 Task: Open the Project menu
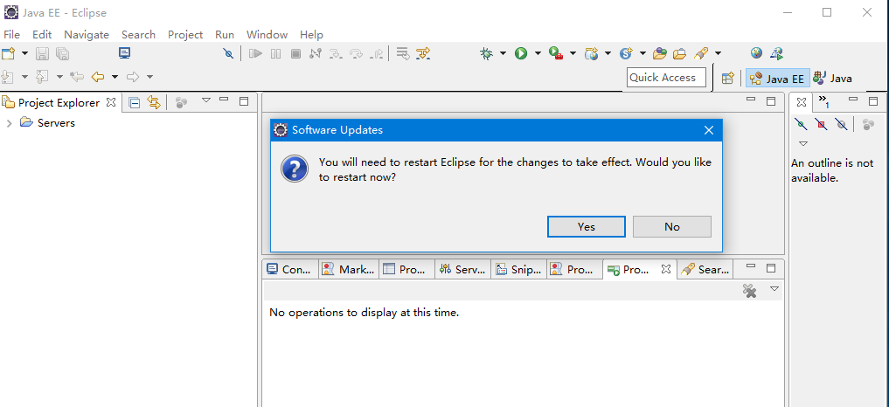(184, 35)
